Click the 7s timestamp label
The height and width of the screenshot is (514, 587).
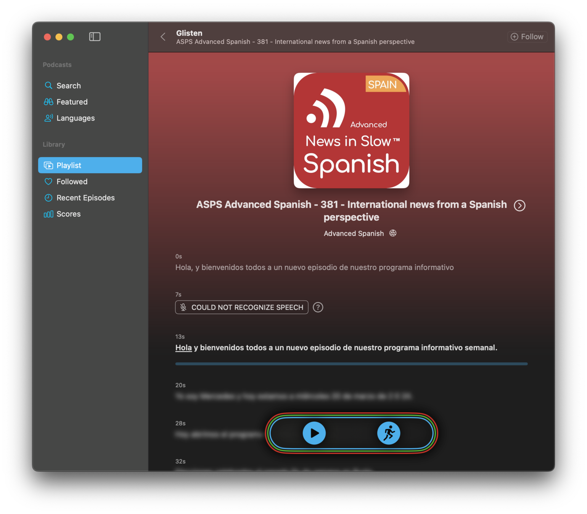coord(178,294)
